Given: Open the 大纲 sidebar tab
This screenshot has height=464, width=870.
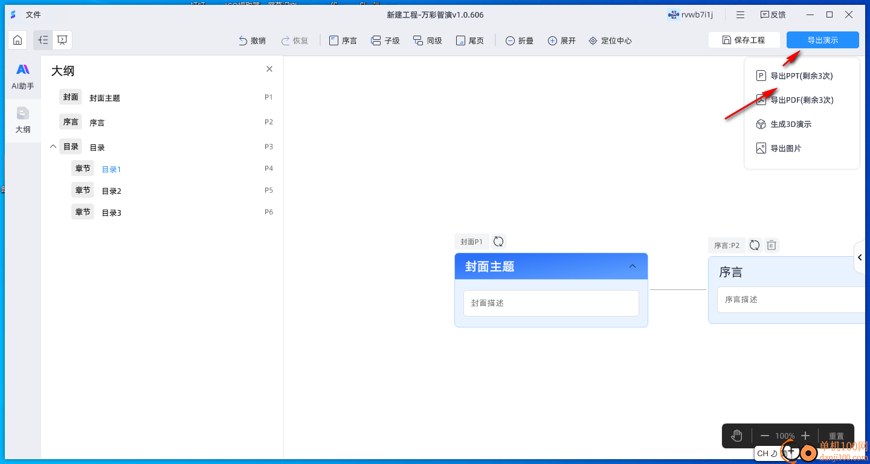Looking at the screenshot, I should click(x=23, y=120).
